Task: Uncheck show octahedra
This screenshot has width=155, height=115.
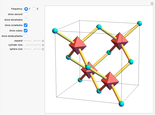Action: (x=26, y=25)
